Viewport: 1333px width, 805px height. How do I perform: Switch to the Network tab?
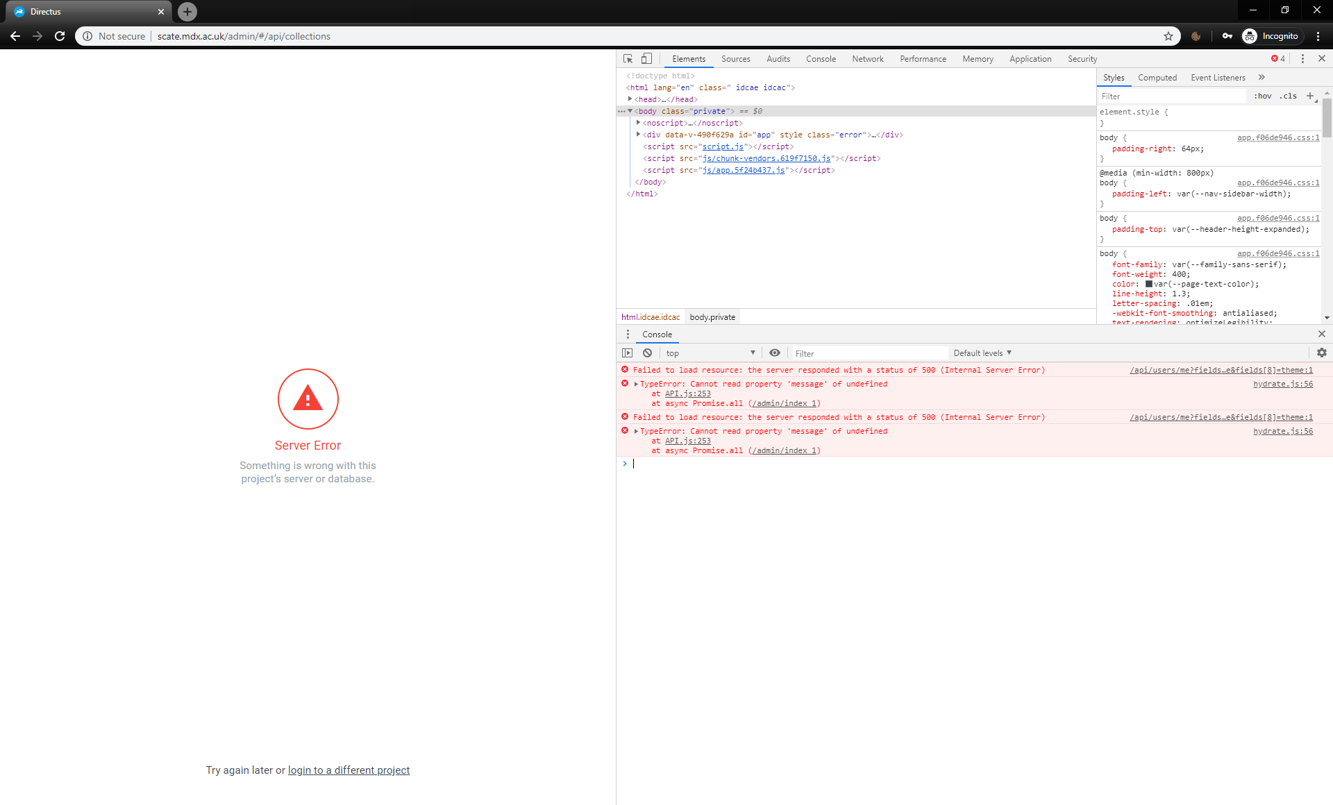pyautogui.click(x=867, y=59)
